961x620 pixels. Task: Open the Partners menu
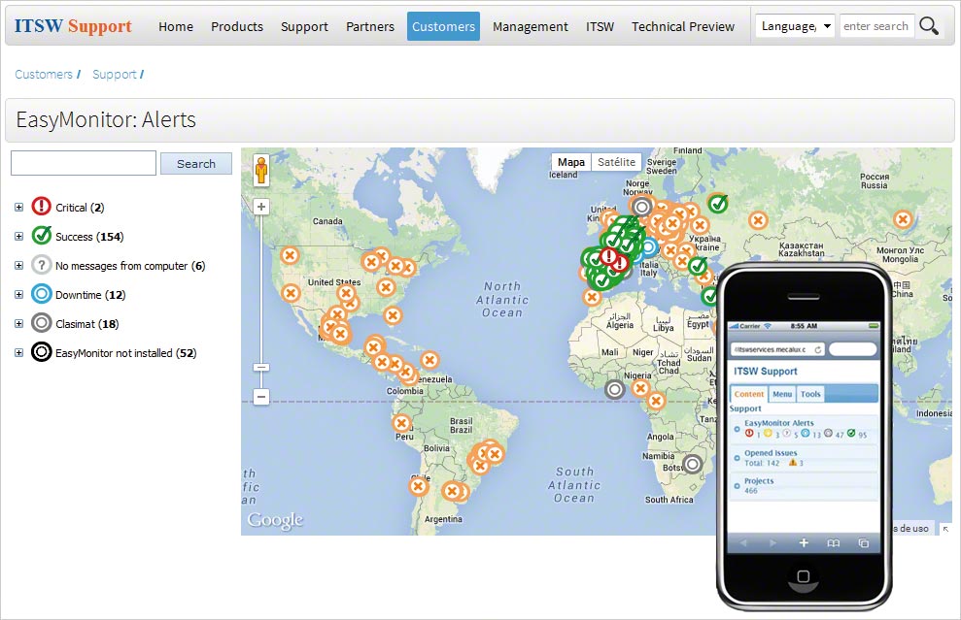pyautogui.click(x=370, y=26)
